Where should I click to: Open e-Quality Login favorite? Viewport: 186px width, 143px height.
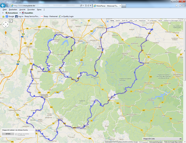pos(66,16)
